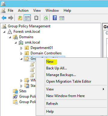Open the Help menu in menu bar
The height and width of the screenshot is (116, 108).
(x=67, y=11)
